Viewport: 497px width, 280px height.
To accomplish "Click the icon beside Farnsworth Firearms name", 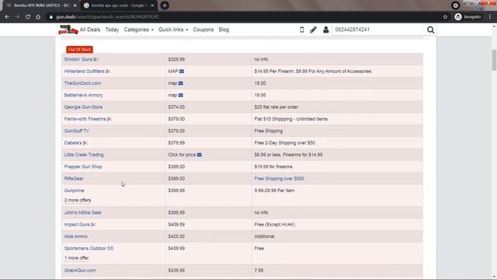I will tap(109, 119).
